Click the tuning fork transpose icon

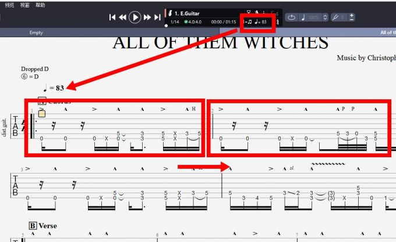point(335,17)
